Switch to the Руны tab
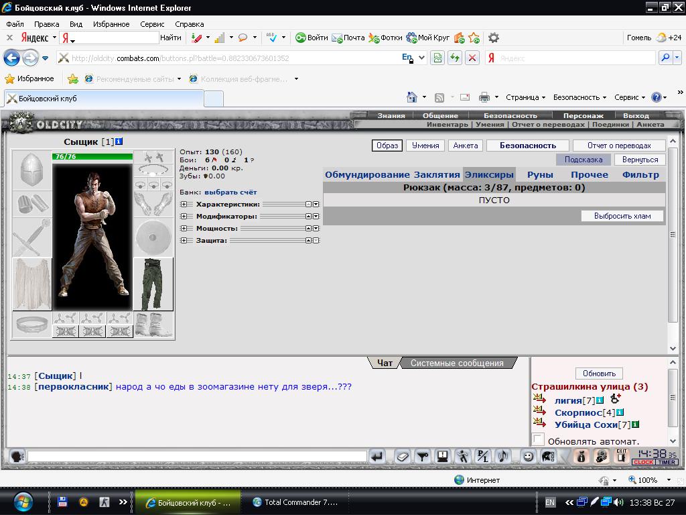The height and width of the screenshot is (515, 686). [x=540, y=174]
